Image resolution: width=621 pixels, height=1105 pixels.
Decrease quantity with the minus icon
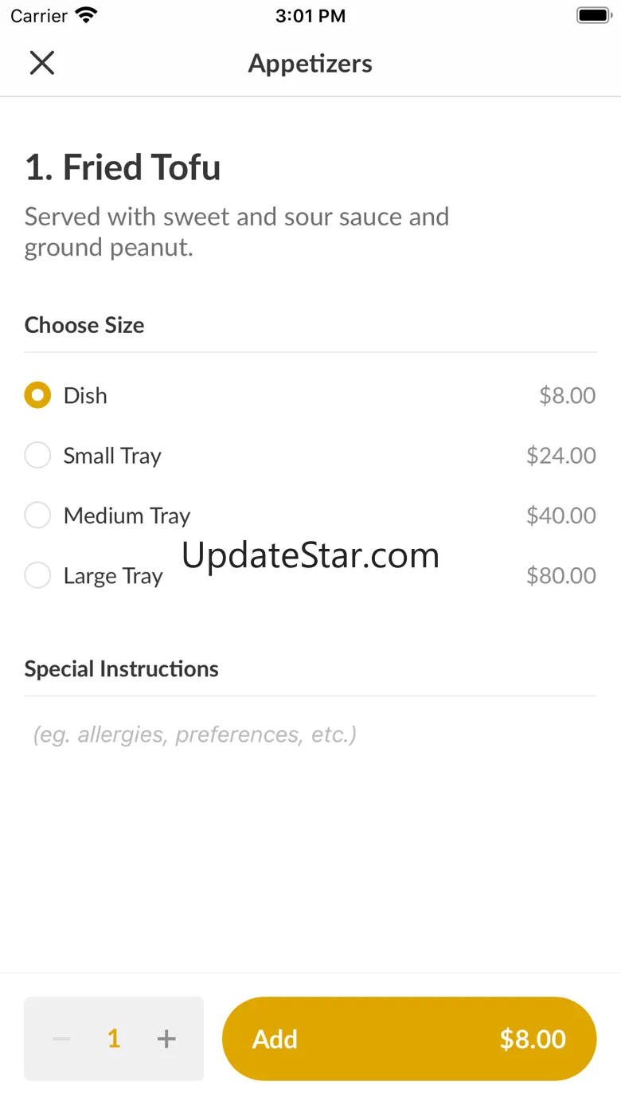click(62, 1039)
